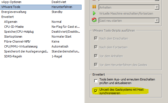168x103 pixels.
Task: Click the 1-Regel value
Action: tap(57, 56)
